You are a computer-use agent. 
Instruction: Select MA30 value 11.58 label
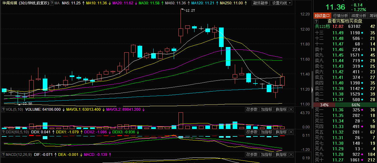point(149,3)
